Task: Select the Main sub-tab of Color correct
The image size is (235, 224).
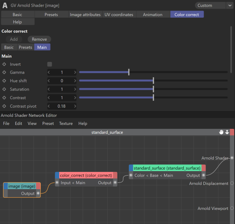Action: coord(42,47)
